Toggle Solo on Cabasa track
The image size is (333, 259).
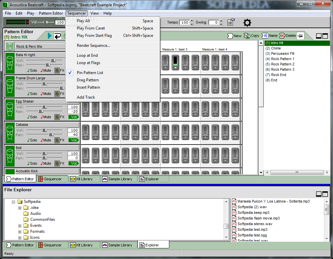point(32,140)
